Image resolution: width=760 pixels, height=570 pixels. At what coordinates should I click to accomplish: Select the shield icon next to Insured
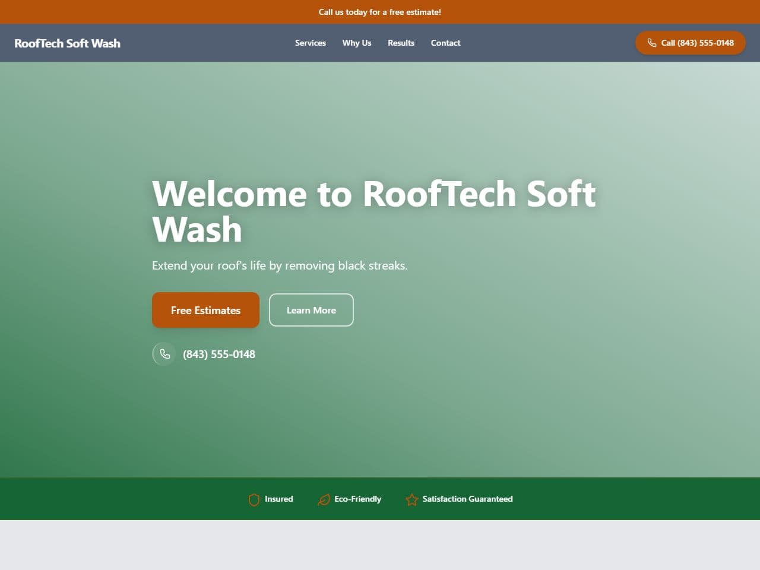[254, 499]
